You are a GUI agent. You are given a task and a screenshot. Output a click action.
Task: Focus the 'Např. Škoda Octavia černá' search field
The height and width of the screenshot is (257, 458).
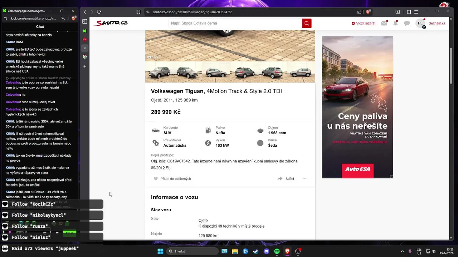coord(235,23)
